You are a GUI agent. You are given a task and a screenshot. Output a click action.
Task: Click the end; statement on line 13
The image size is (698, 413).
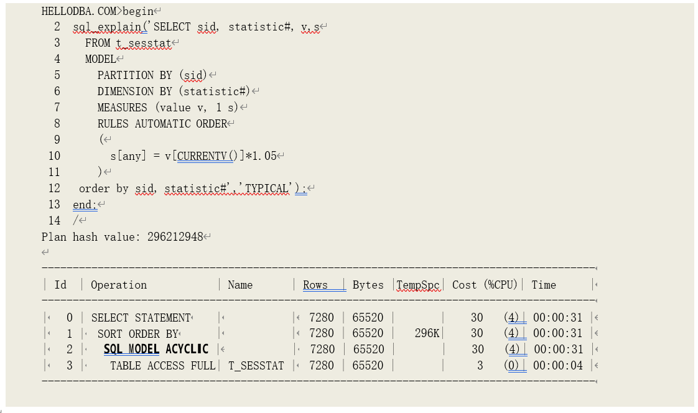[x=85, y=205]
